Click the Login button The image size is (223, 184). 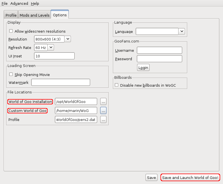point(143,68)
